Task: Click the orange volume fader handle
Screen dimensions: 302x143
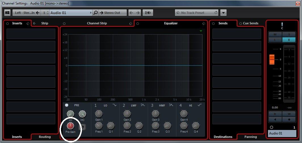Action: (272, 59)
